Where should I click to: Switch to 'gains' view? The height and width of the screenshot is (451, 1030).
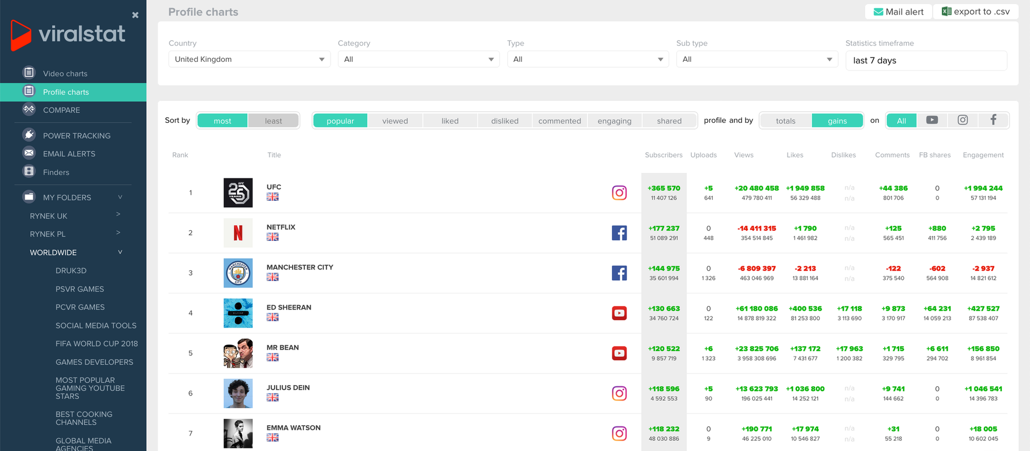click(x=837, y=121)
